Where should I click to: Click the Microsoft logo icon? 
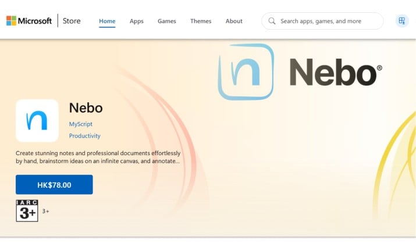pyautogui.click(x=11, y=21)
